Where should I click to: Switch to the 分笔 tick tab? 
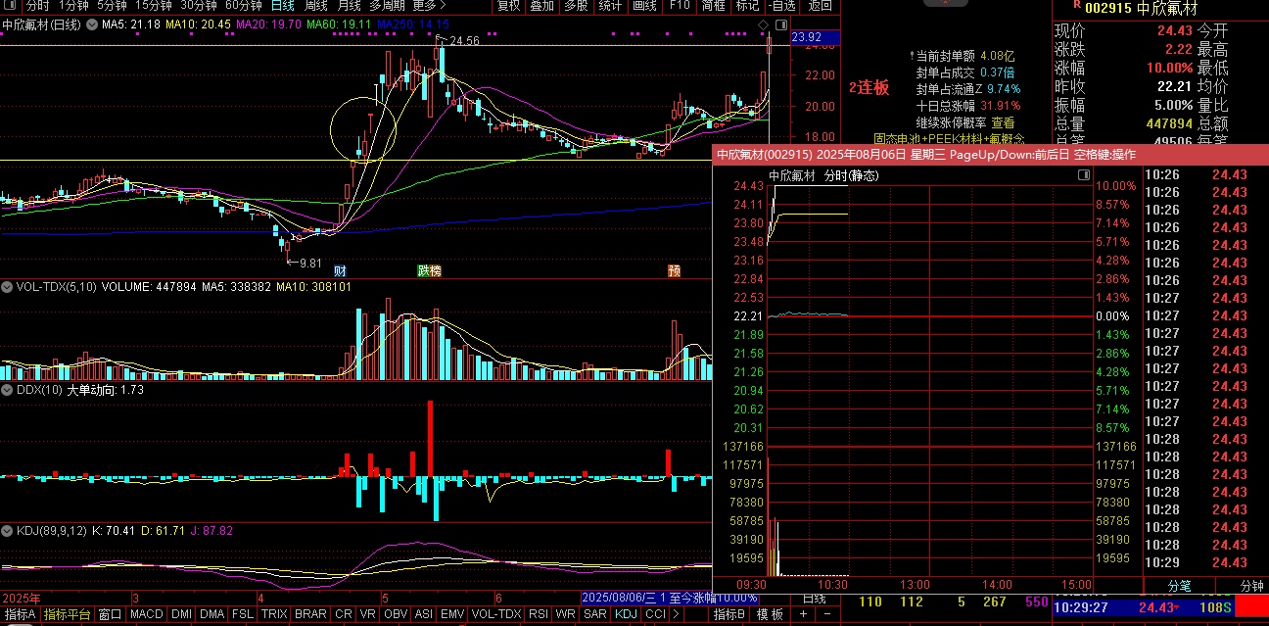[1180, 586]
